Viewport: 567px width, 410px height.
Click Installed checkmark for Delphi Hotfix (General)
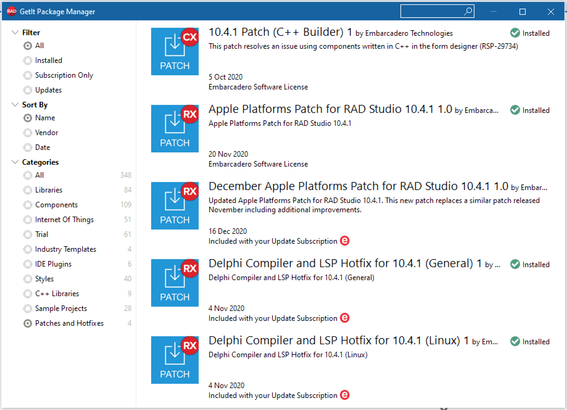pos(515,264)
